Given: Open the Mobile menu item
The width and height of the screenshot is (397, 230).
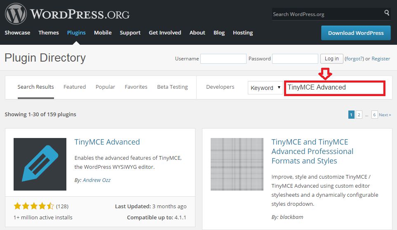Looking at the screenshot, I should (x=103, y=32).
